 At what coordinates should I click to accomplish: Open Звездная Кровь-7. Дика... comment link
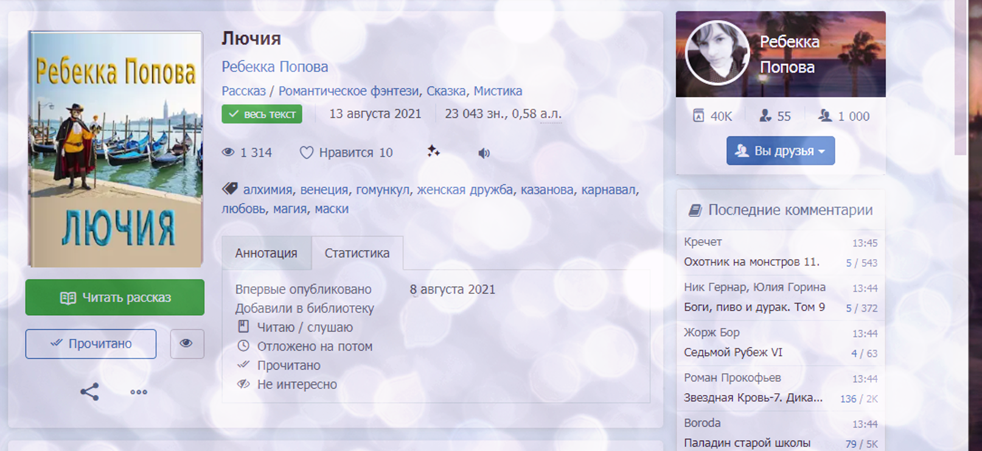click(753, 397)
